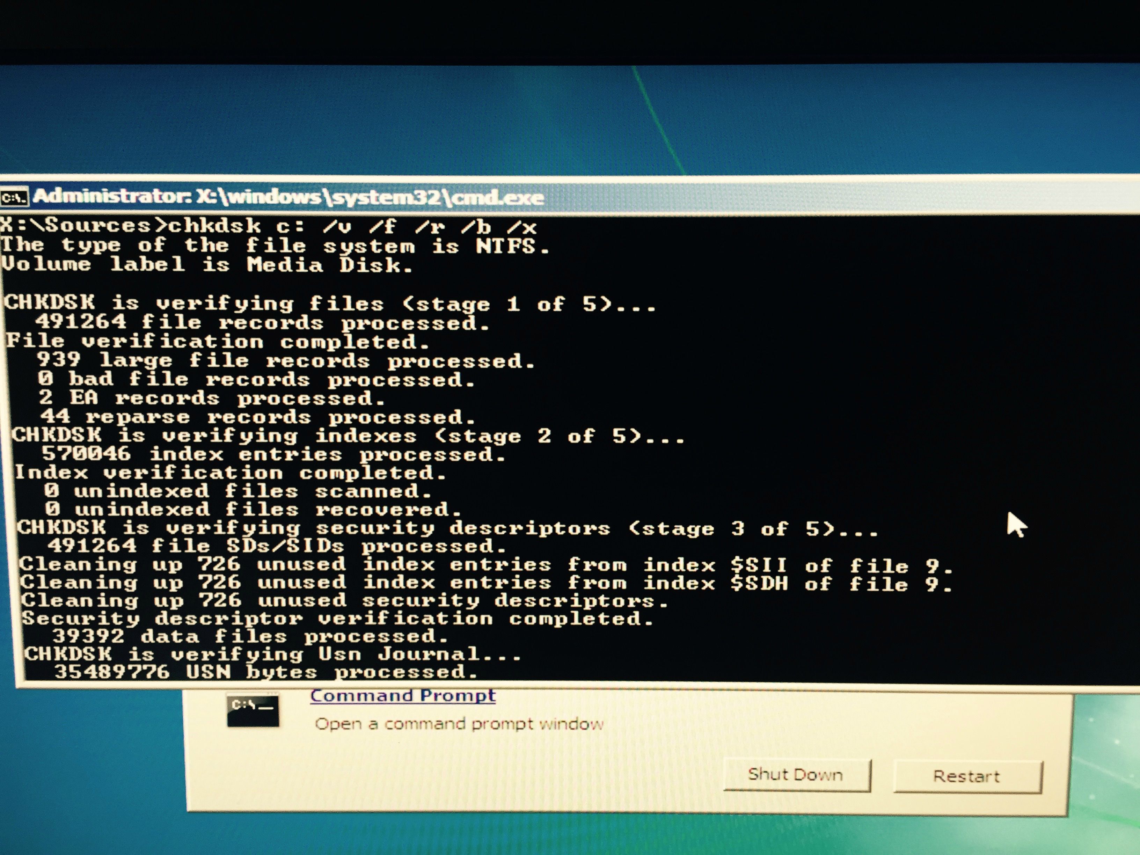Viewport: 1140px width, 855px height.
Task: Click the Command Prompt icon in recovery options
Action: click(x=253, y=711)
